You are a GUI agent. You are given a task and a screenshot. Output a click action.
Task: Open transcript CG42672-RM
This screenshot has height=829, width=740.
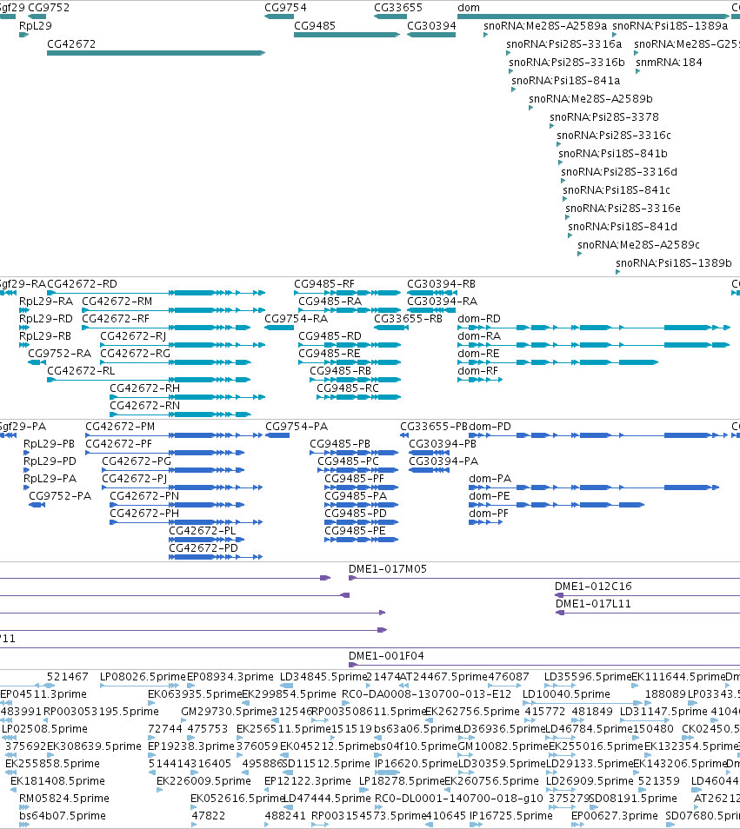pyautogui.click(x=117, y=302)
